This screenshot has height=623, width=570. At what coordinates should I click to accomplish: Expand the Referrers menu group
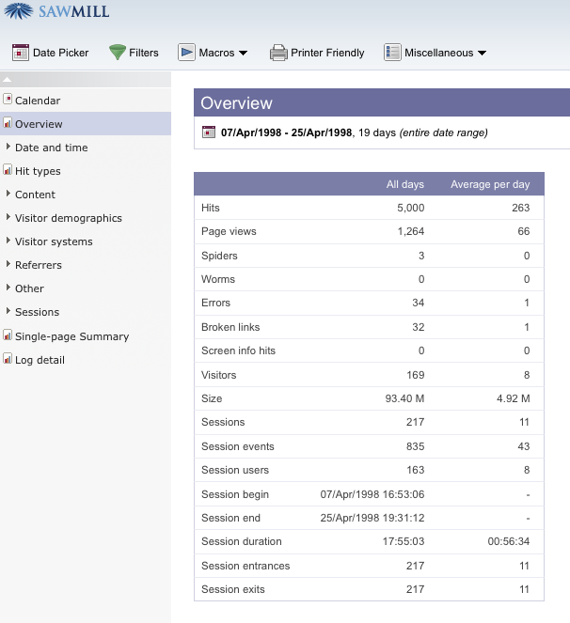(8, 265)
